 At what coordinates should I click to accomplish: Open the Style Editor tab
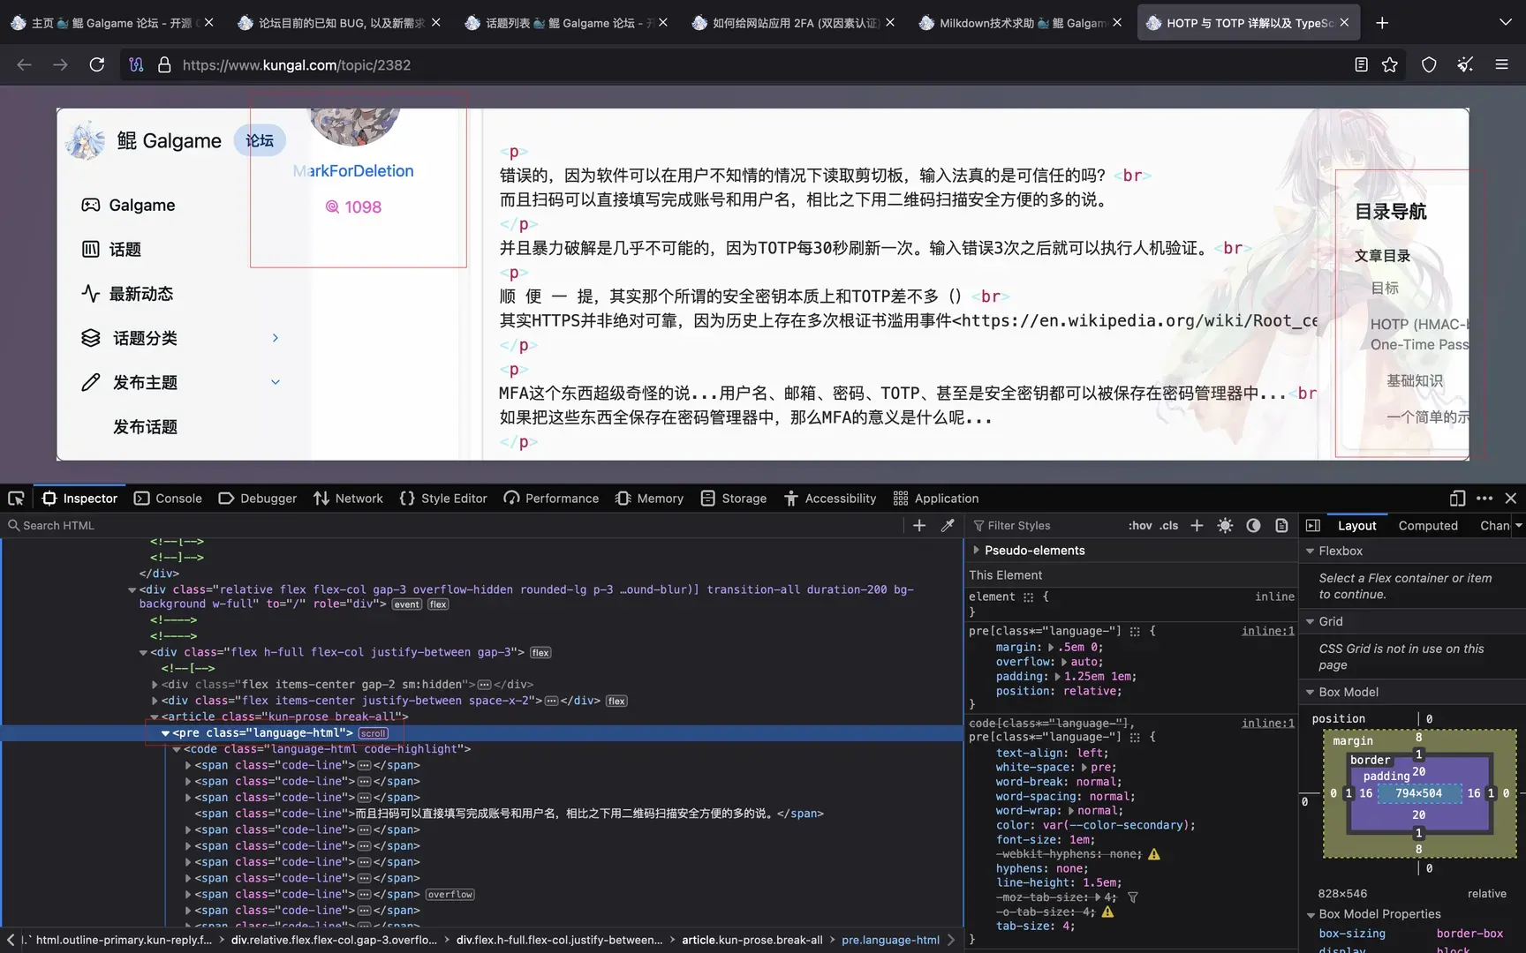[x=443, y=499]
